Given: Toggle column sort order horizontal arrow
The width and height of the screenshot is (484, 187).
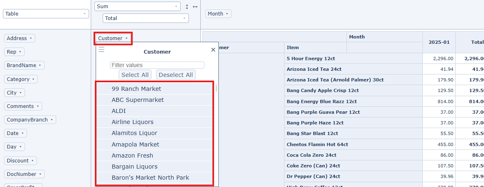Looking at the screenshot, I should pyautogui.click(x=195, y=7).
